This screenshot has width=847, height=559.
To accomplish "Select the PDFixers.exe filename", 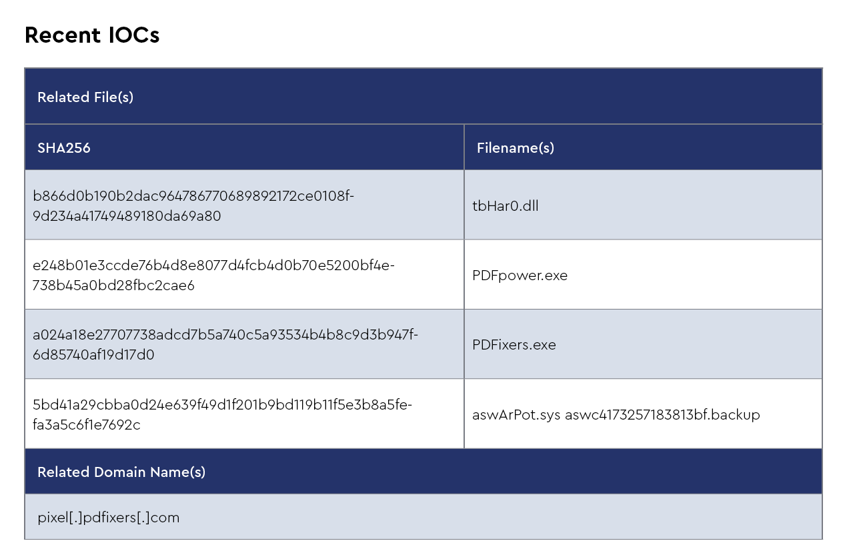I will point(514,345).
